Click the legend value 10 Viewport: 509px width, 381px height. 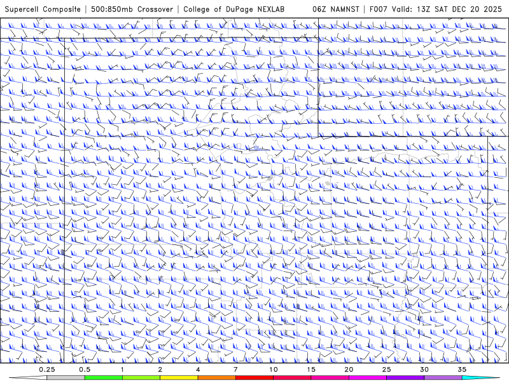(x=274, y=370)
